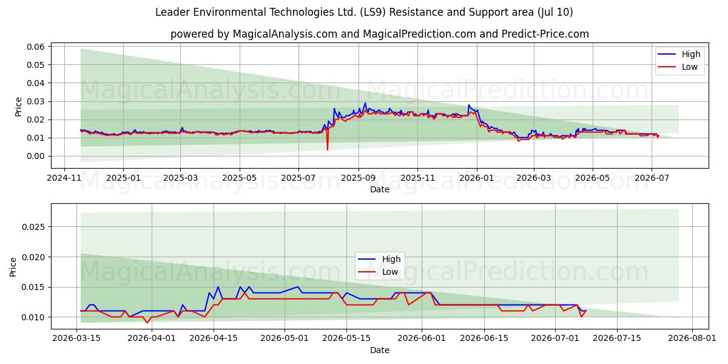Click the 'powered by MagicalAnalysis.com' subtitle
The height and width of the screenshot is (364, 728).
379,34
